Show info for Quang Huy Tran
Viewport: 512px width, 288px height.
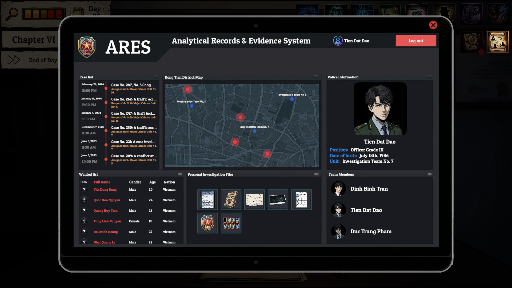[84, 211]
